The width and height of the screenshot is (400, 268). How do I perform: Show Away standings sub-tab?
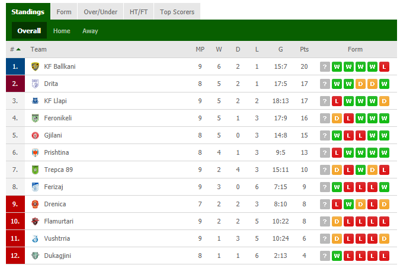[90, 31]
